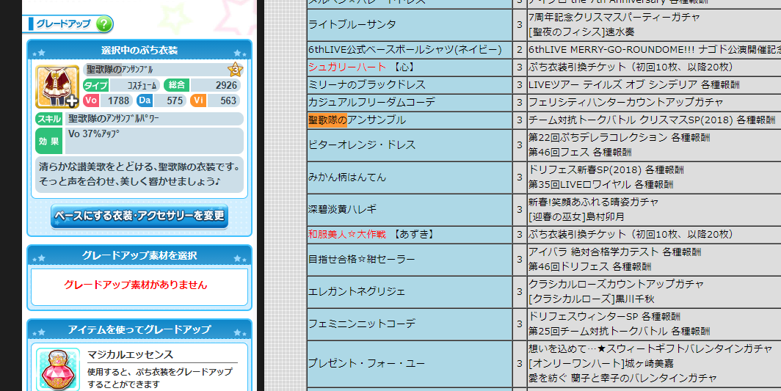781x391 pixels.
Task: Click the 第25回チーム対抗トークバトル 各種報酬 text
Action: coord(619,332)
